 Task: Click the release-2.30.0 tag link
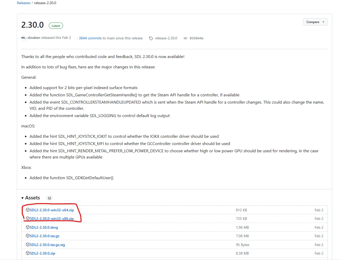pos(166,38)
